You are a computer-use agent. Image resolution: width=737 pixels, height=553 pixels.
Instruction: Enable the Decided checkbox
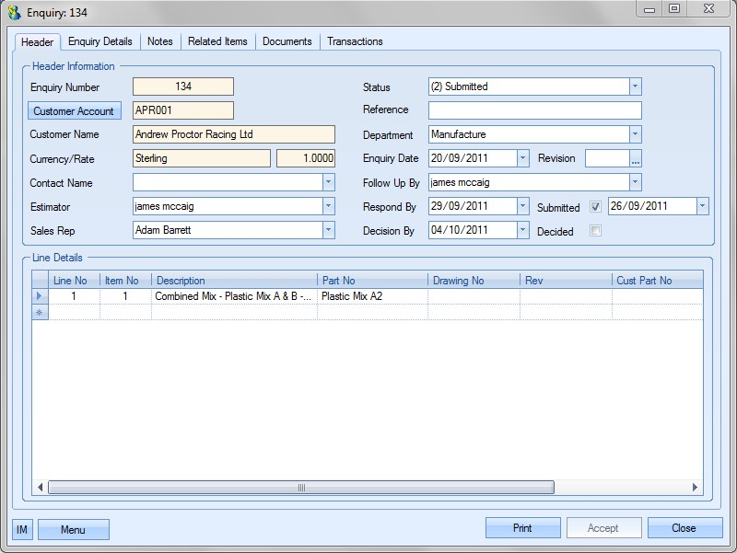click(595, 231)
